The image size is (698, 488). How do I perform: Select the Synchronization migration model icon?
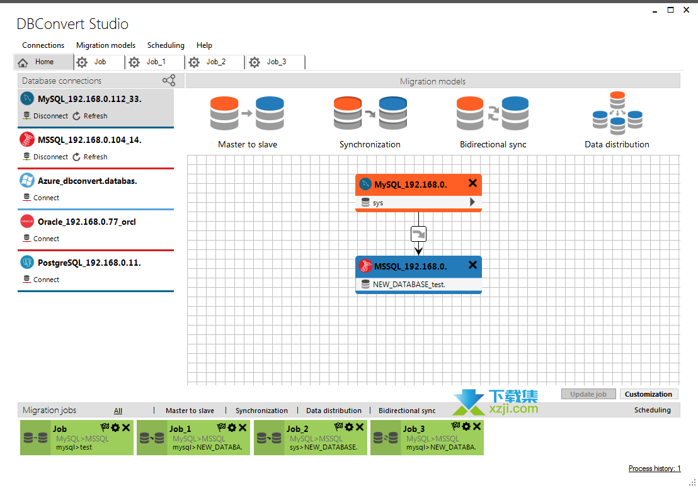370,113
